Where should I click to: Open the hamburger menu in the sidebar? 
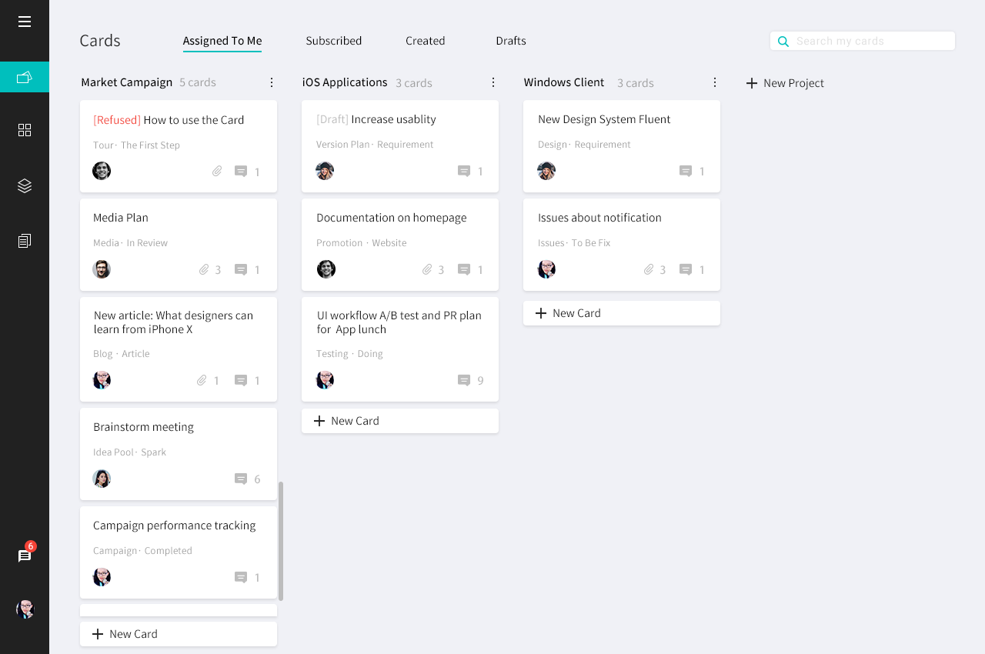point(25,22)
